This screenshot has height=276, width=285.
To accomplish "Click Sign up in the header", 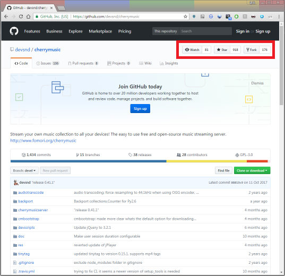I will click(x=263, y=31).
